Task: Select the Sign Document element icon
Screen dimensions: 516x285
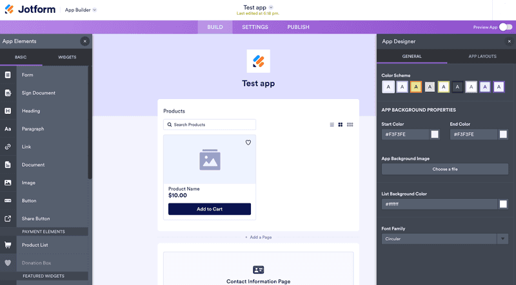Action: click(8, 93)
